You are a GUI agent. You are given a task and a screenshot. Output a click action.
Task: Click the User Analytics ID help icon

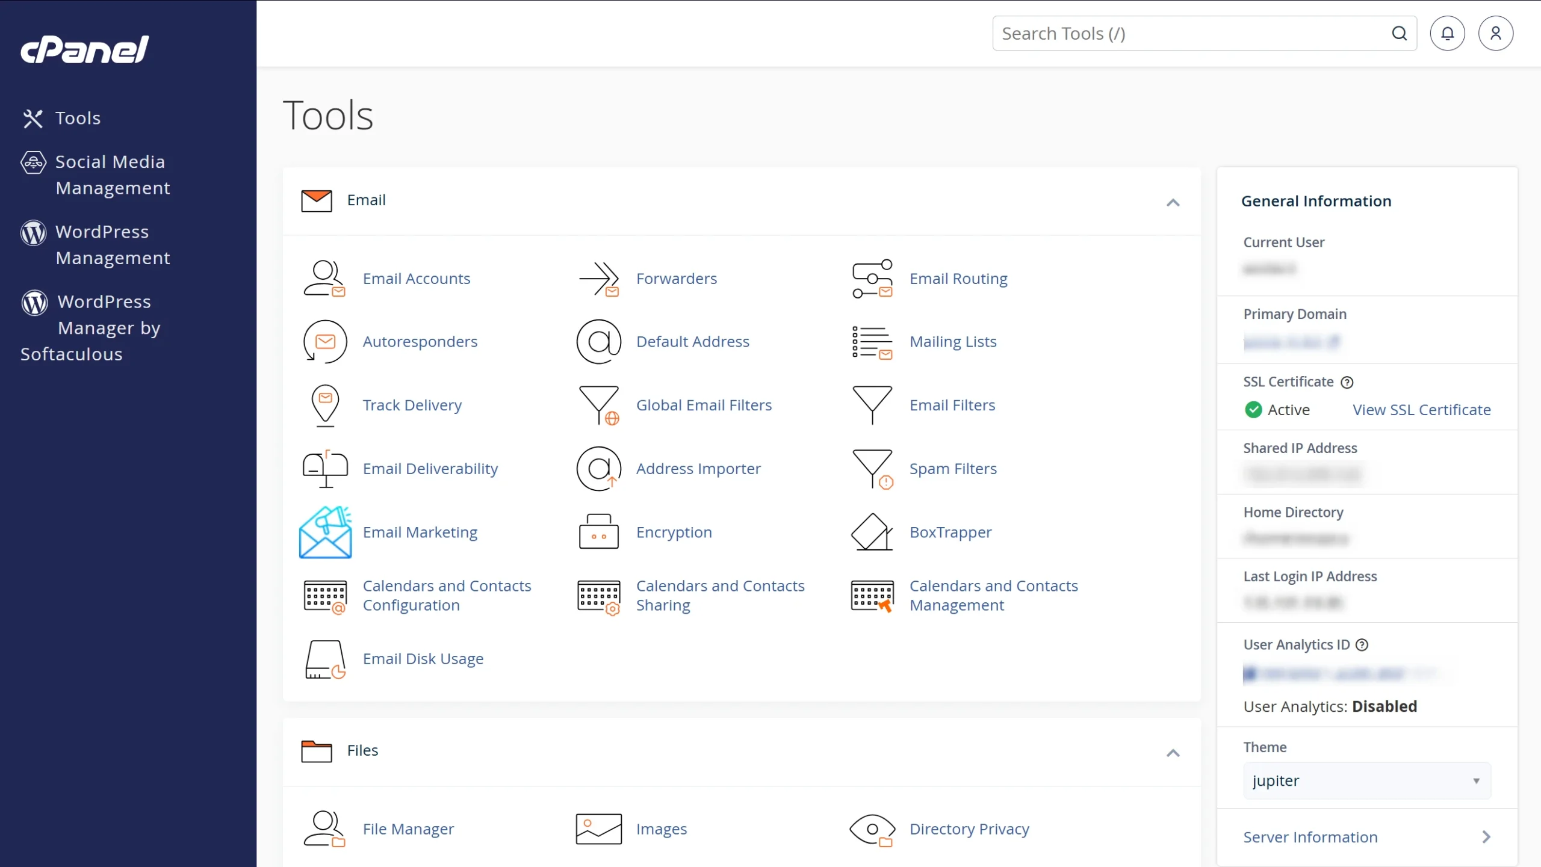coord(1362,645)
